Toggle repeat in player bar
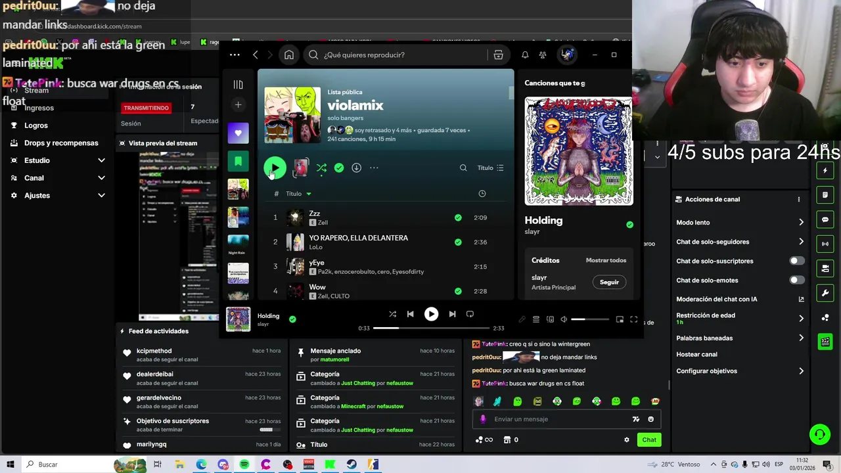Viewport: 841px width, 473px height. pos(470,315)
